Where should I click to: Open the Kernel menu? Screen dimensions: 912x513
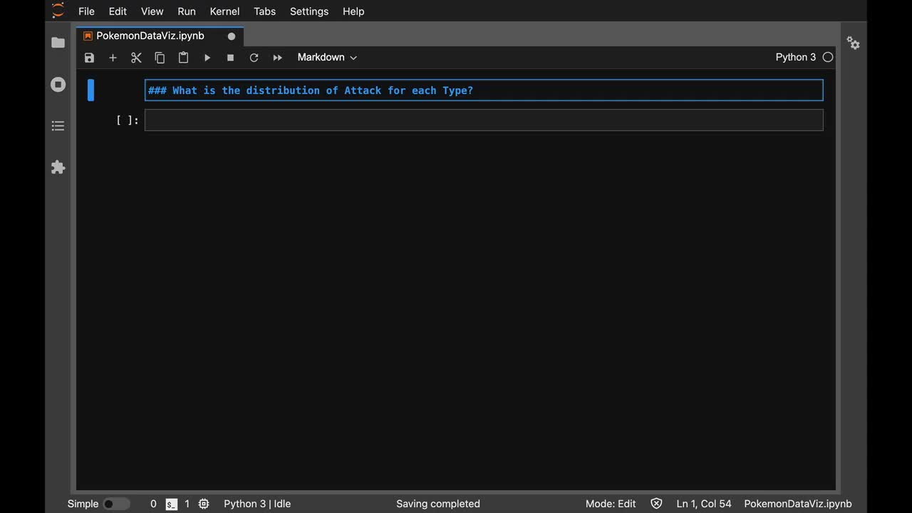(x=224, y=11)
